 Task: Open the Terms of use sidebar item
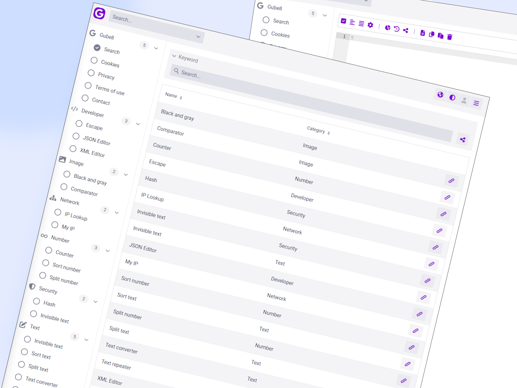click(110, 90)
